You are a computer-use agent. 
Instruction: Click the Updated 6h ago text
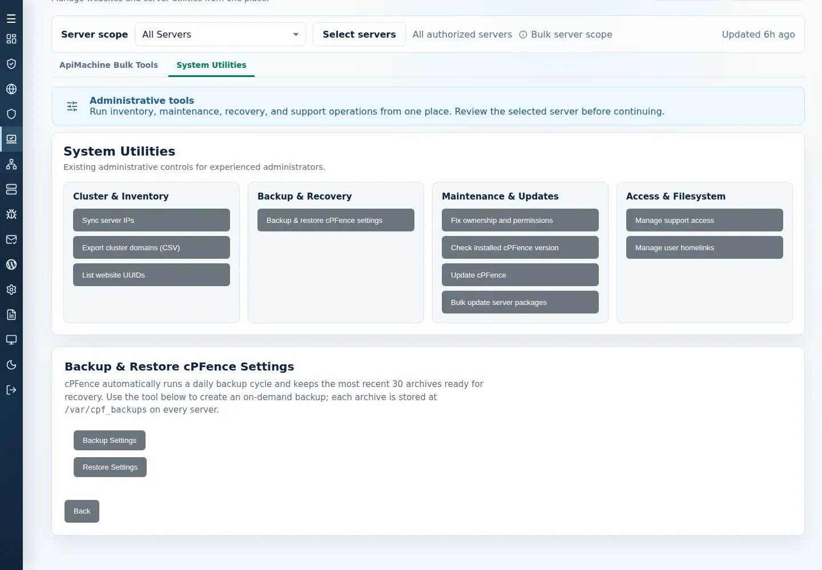click(758, 34)
